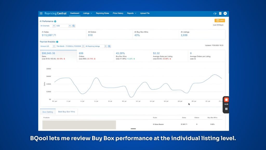Open the Listings menu
266x150 pixels.
coord(87,13)
